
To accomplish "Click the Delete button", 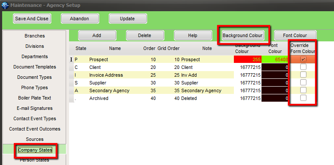I will tap(145, 35).
